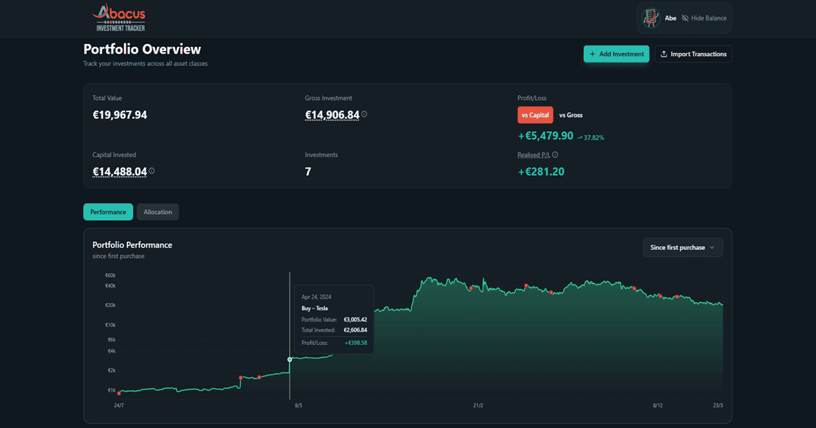Image resolution: width=816 pixels, height=428 pixels.
Task: Select the hovered Buy Tesla chart marker
Action: 290,359
